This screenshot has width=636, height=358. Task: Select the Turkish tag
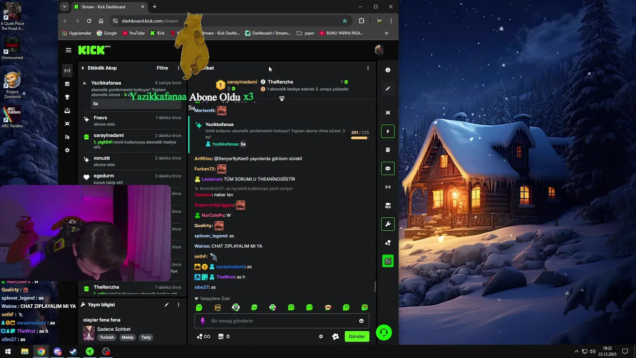[107, 337]
